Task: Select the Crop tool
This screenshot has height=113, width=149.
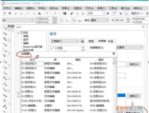Action: [4, 39]
